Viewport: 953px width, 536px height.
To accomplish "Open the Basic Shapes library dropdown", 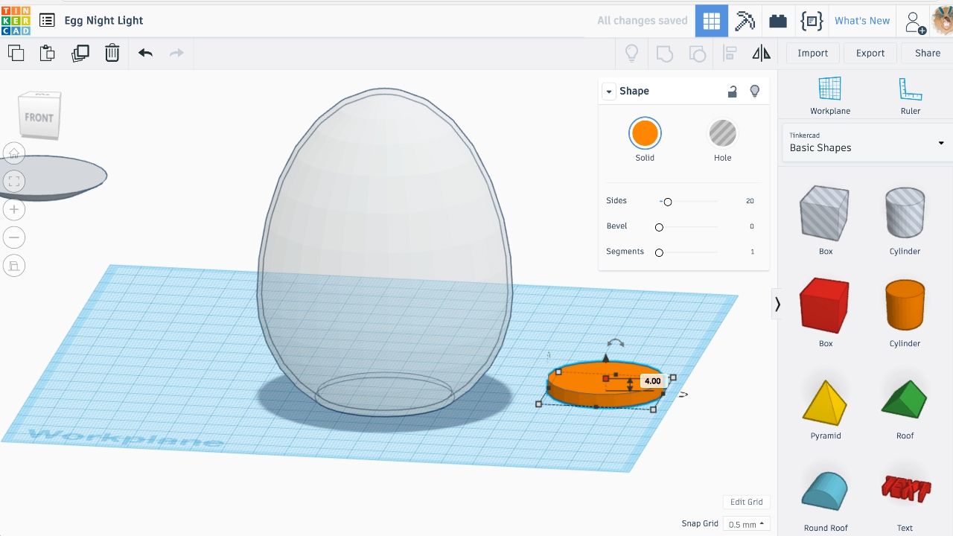I will pyautogui.click(x=867, y=142).
